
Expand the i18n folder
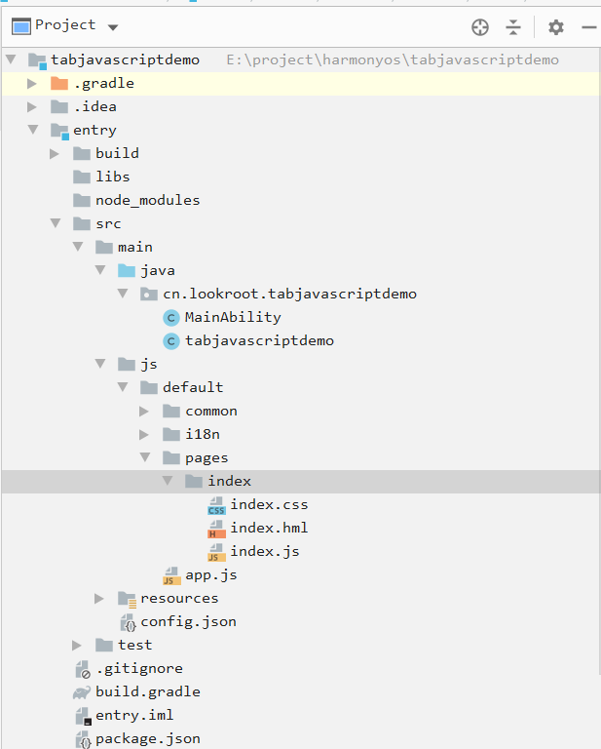point(145,434)
